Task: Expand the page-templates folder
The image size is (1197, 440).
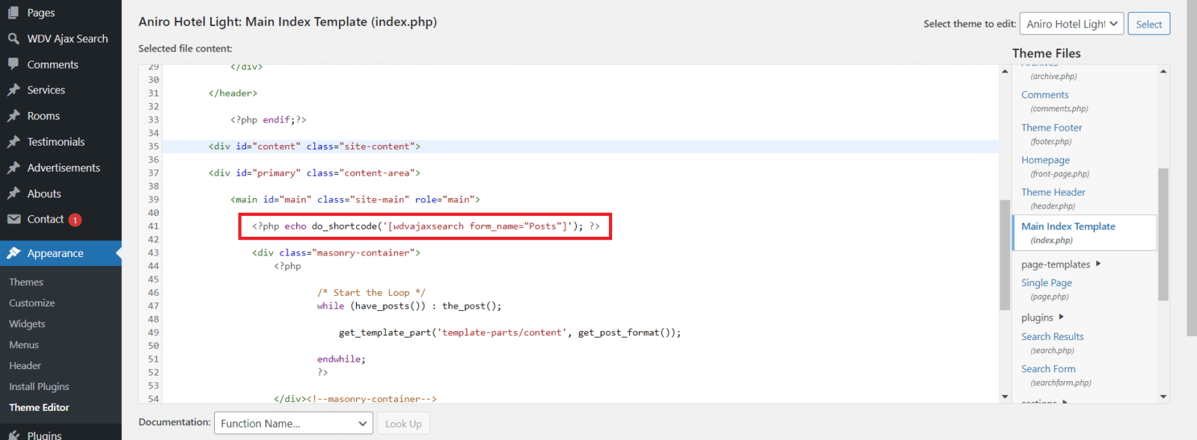Action: pyautogui.click(x=1097, y=264)
